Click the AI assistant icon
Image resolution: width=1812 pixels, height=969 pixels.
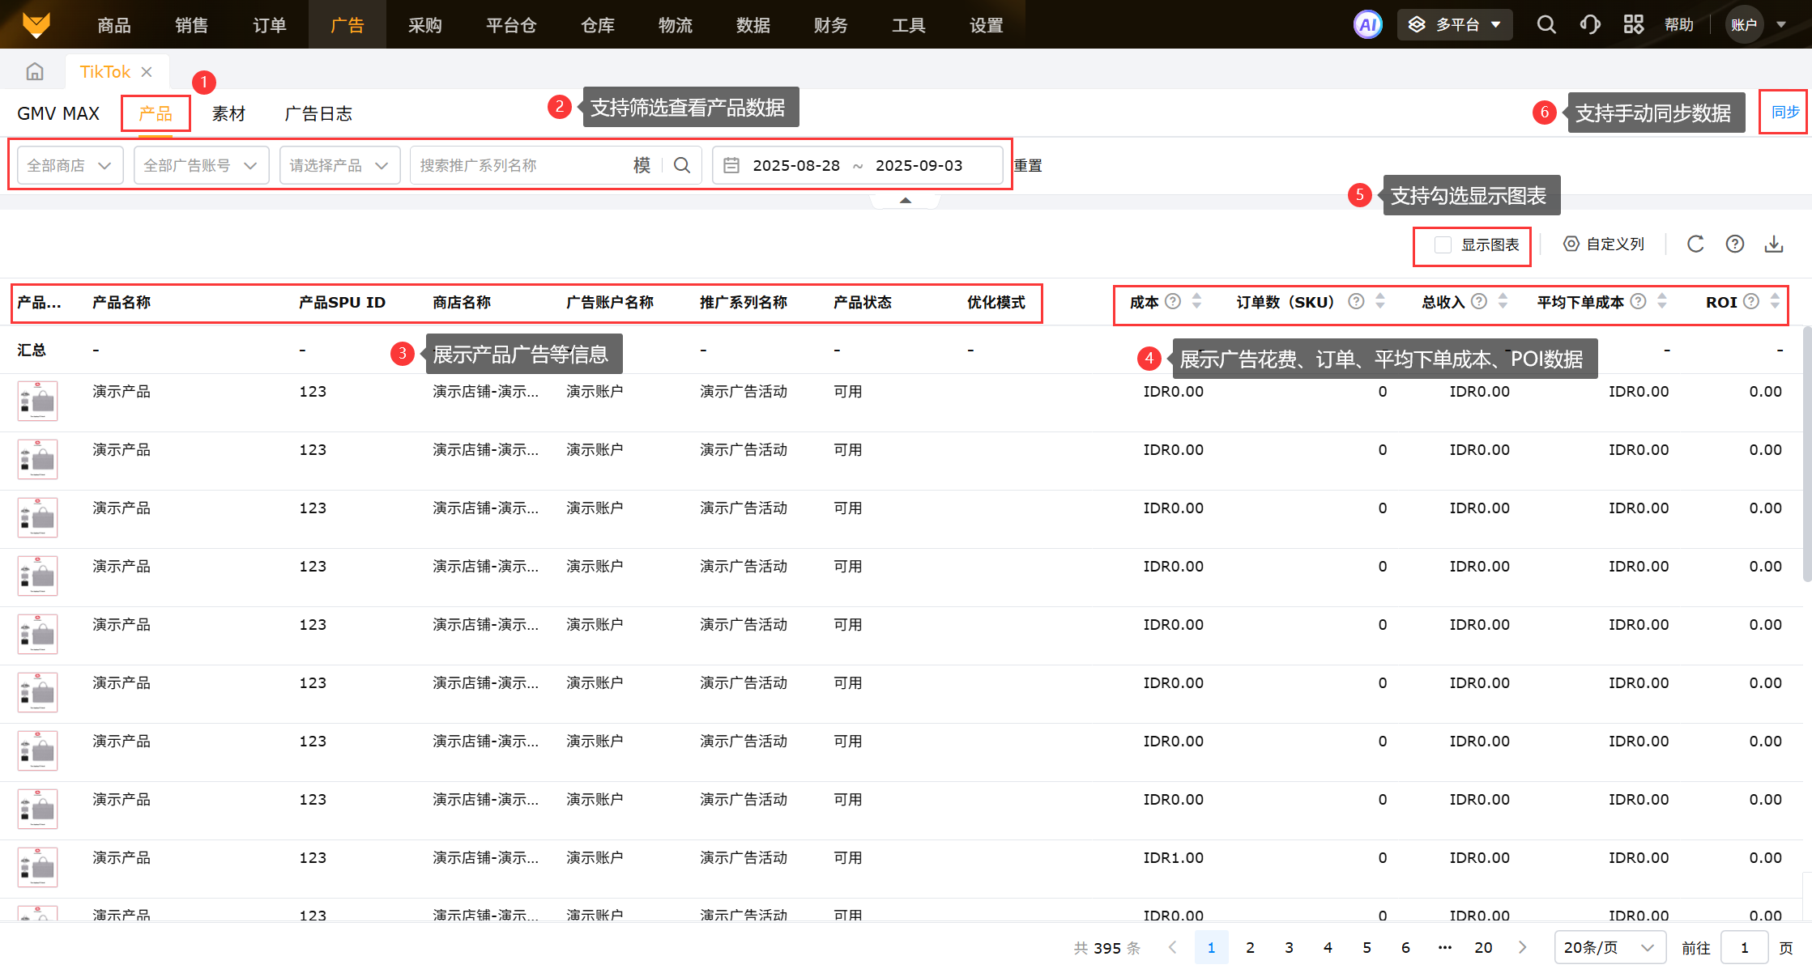[x=1367, y=24]
